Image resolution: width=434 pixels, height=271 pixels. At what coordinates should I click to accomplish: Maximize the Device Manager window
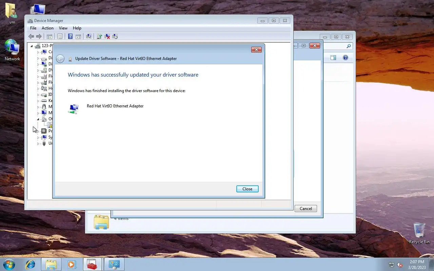pos(274,21)
